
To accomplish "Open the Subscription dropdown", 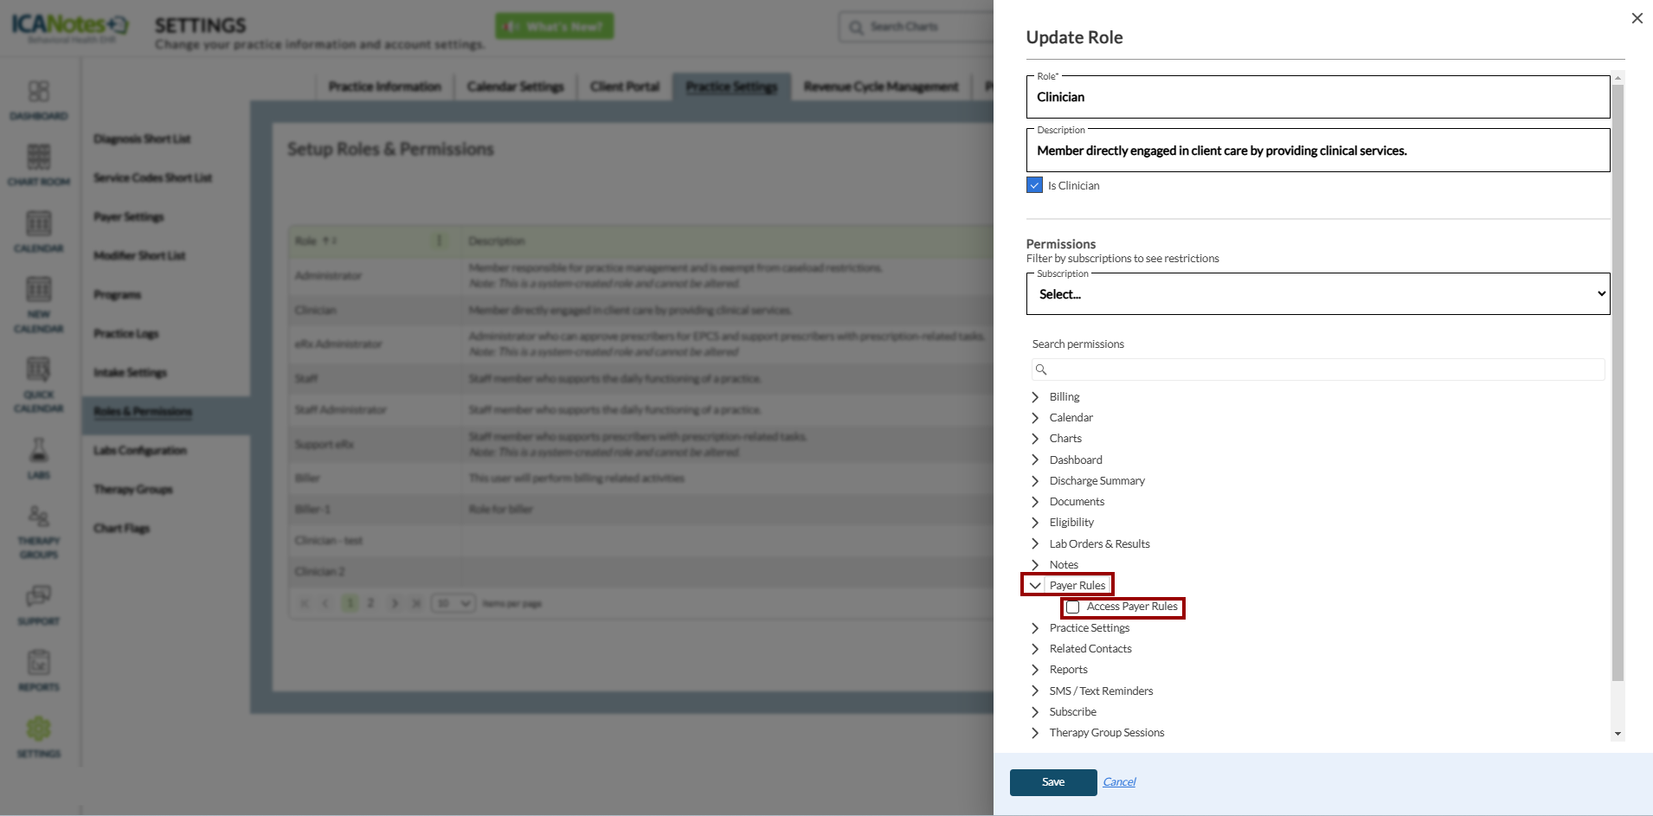I will tap(1317, 294).
